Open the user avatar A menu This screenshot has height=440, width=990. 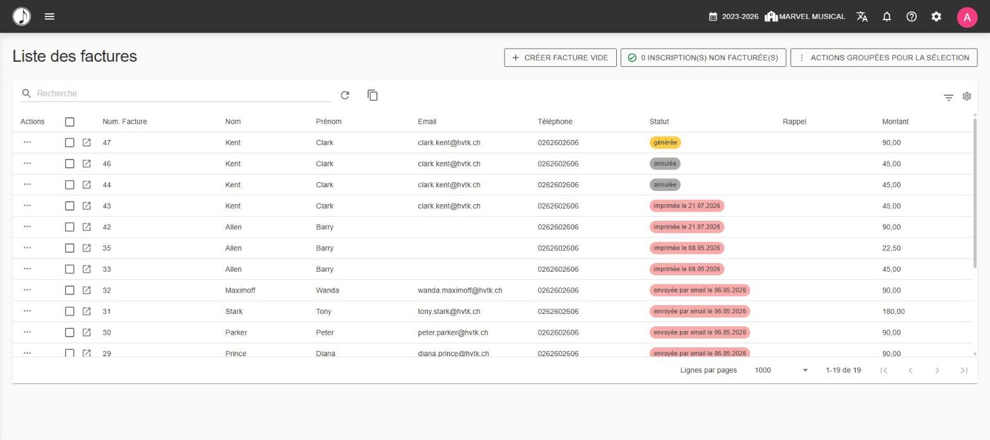(967, 17)
